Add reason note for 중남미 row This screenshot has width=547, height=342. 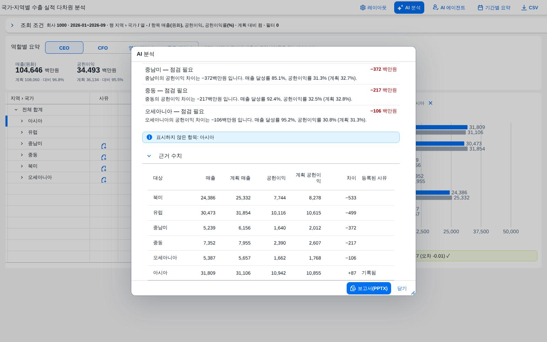104,146
